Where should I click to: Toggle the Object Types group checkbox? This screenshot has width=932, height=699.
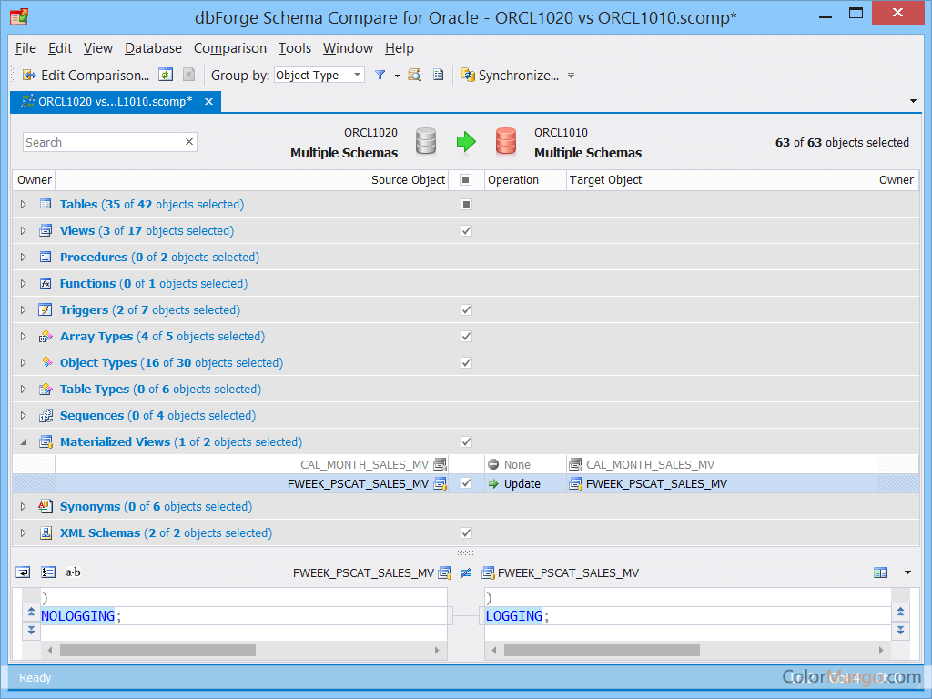pos(466,362)
